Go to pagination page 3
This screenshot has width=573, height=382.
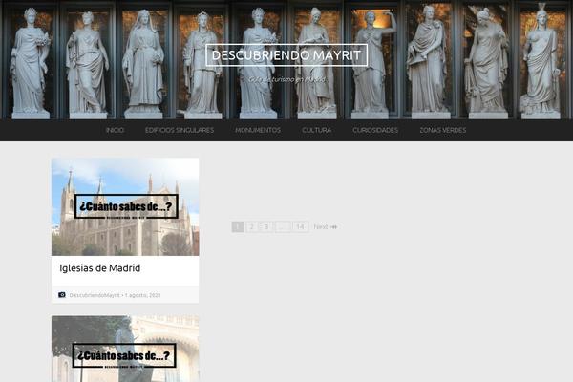266,227
